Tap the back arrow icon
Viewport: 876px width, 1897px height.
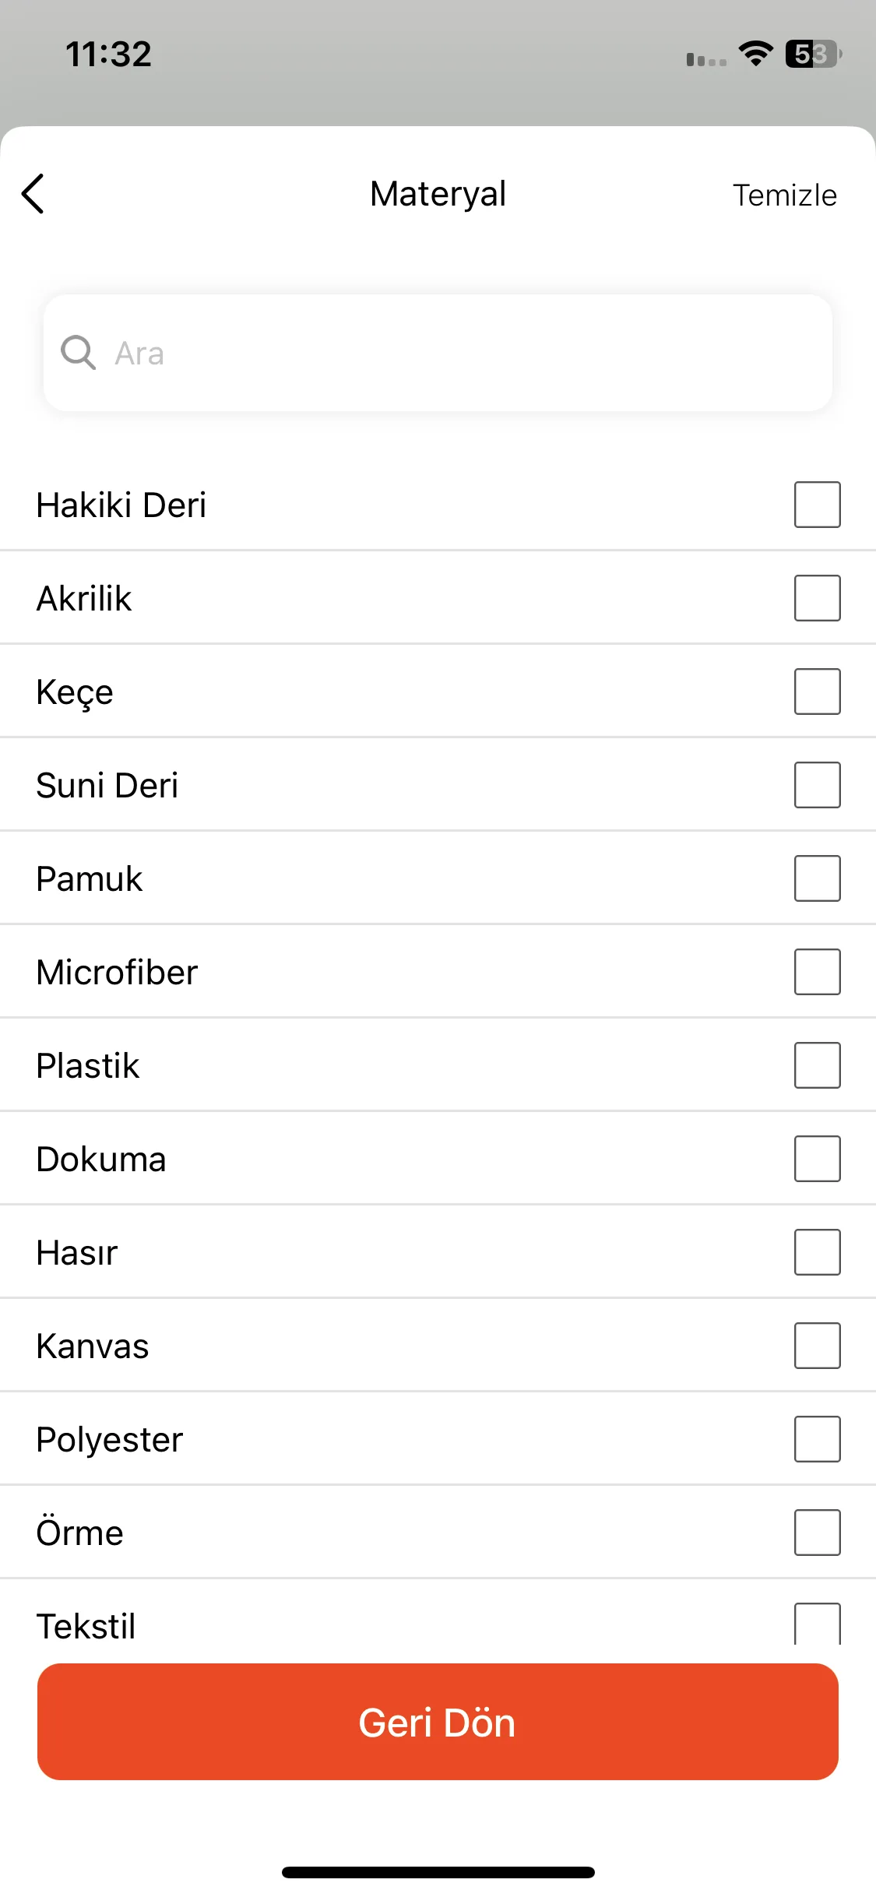[x=33, y=194]
